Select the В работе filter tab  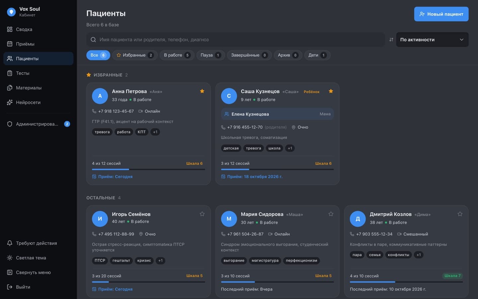(177, 55)
